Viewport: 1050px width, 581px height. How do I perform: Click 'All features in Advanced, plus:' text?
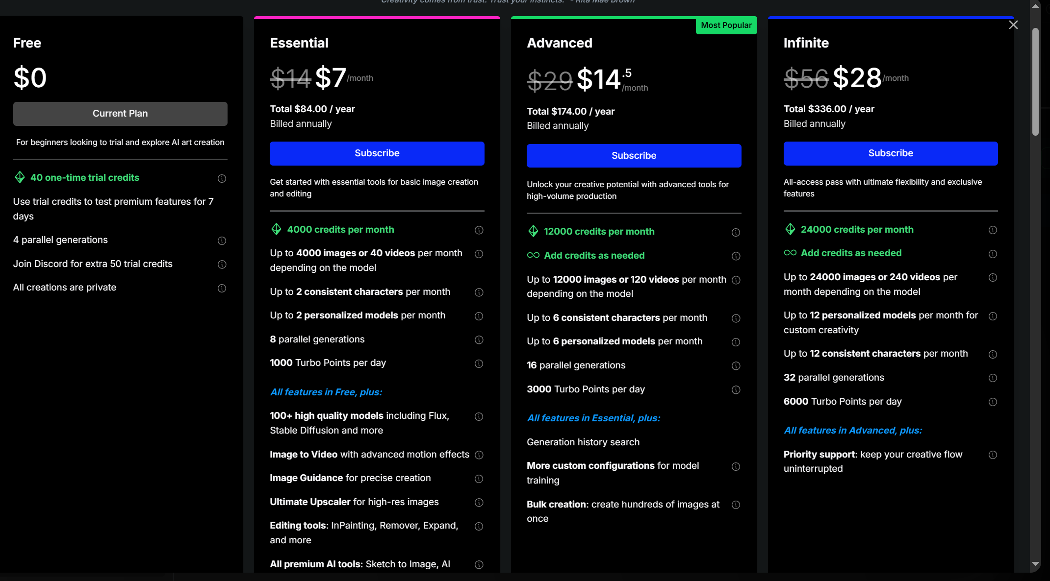pos(853,431)
